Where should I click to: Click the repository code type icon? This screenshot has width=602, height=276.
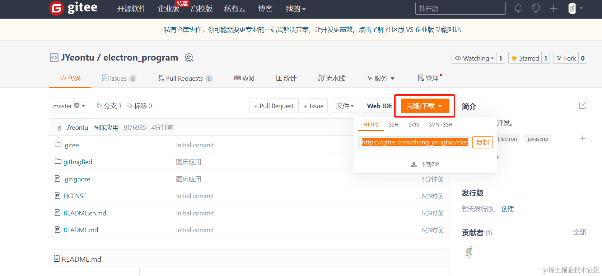click(x=54, y=58)
